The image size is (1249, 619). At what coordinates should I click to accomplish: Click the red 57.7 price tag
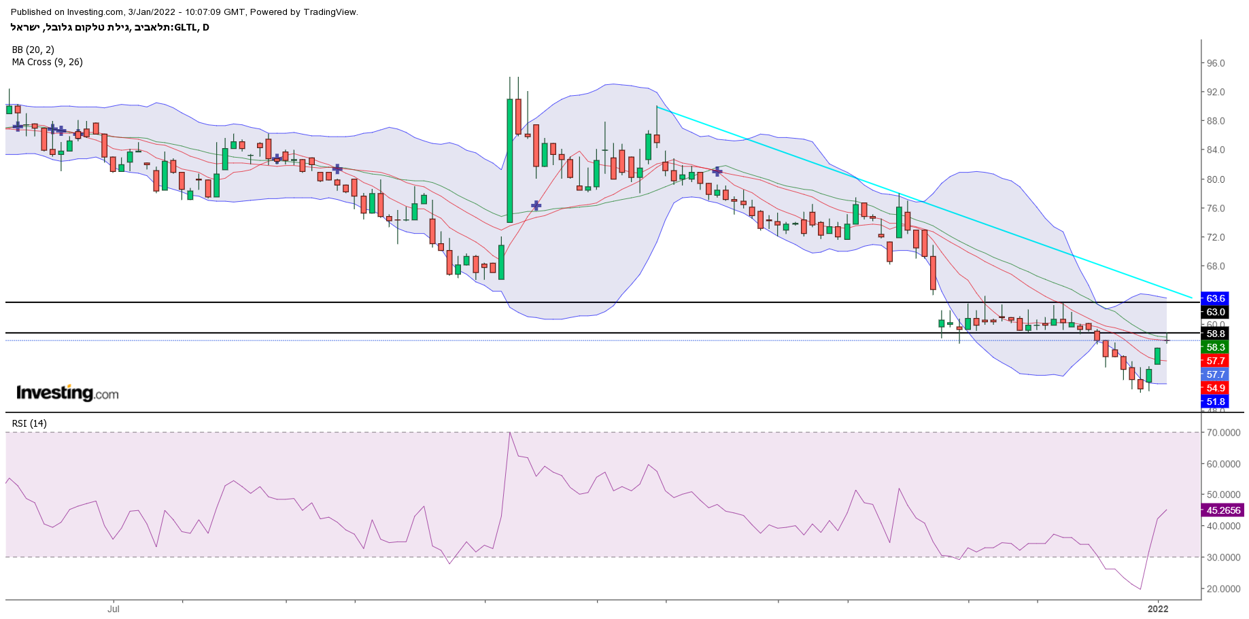[x=1215, y=361]
